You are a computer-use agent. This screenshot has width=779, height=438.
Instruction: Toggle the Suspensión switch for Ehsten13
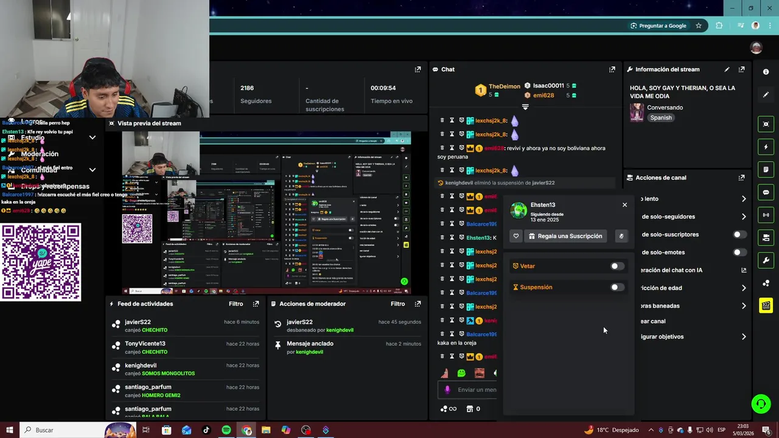pos(617,287)
